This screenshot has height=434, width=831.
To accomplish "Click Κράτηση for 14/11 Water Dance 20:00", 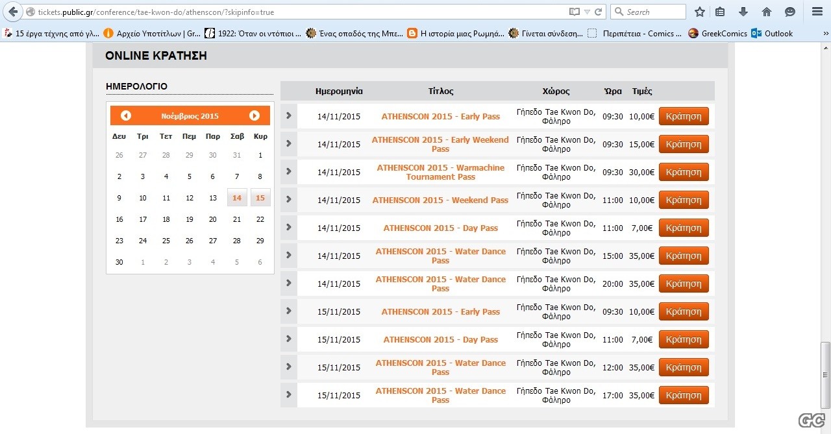I will point(684,283).
